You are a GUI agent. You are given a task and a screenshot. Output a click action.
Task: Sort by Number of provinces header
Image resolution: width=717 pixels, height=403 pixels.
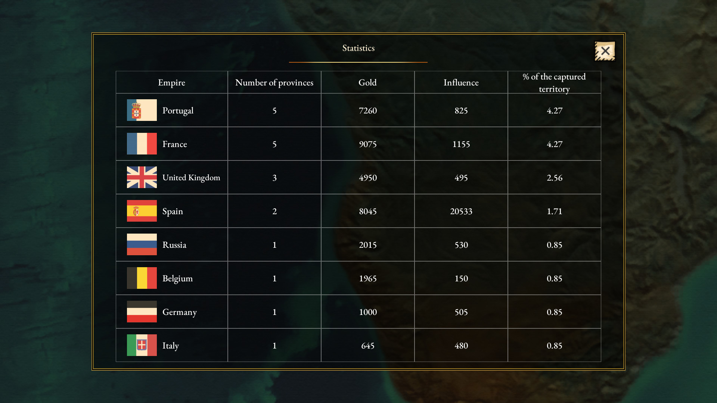(x=274, y=82)
